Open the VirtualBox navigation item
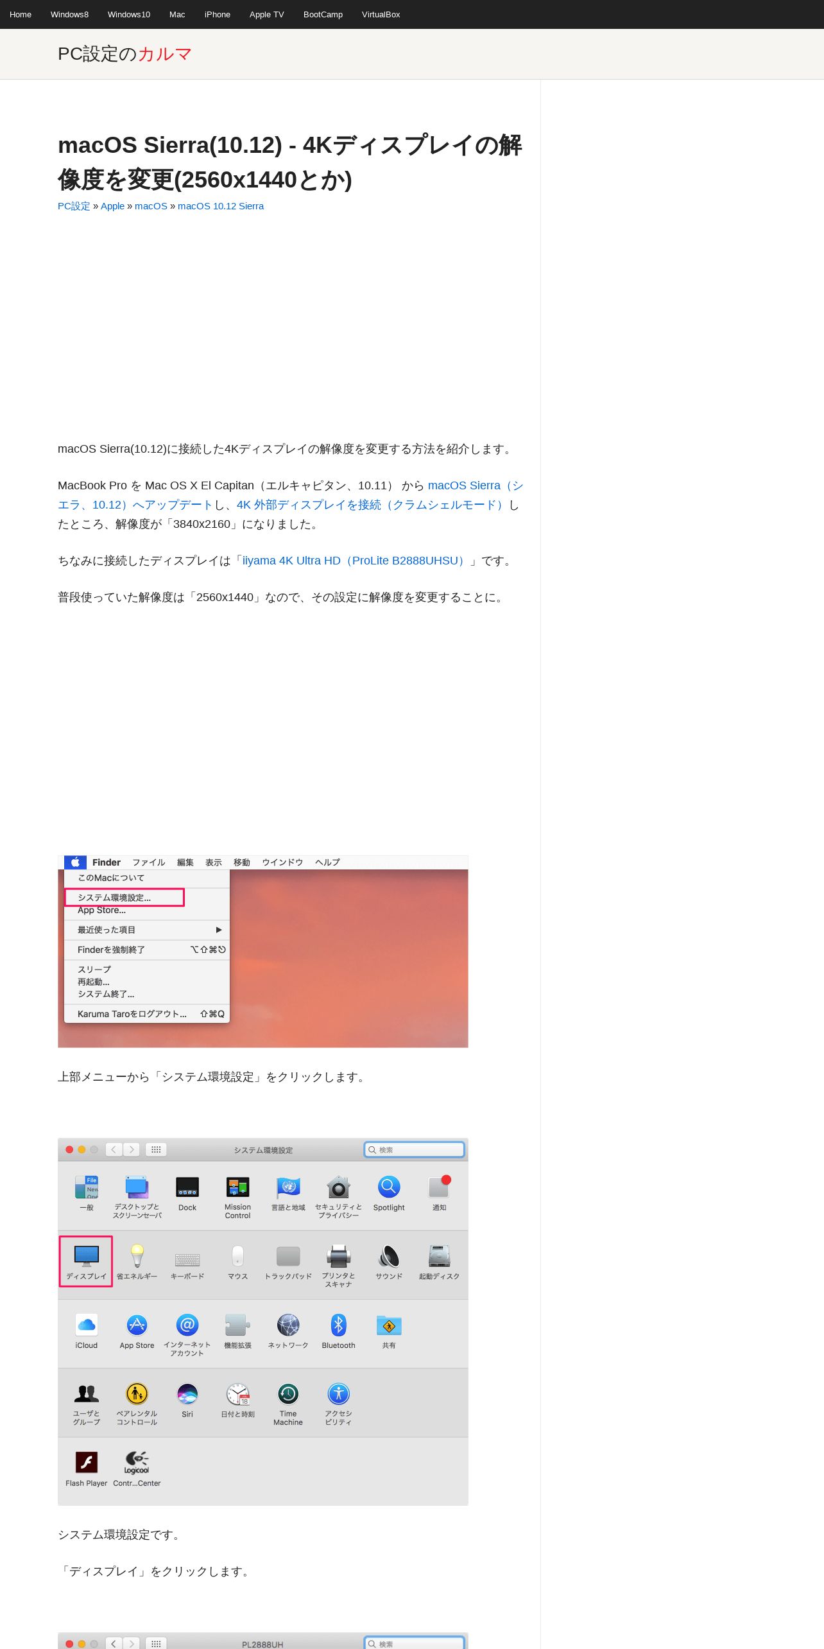Viewport: 824px width, 1649px height. [381, 14]
